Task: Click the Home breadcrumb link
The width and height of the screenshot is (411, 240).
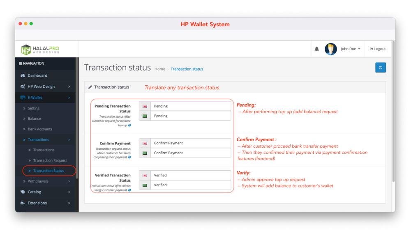Action: pos(159,69)
